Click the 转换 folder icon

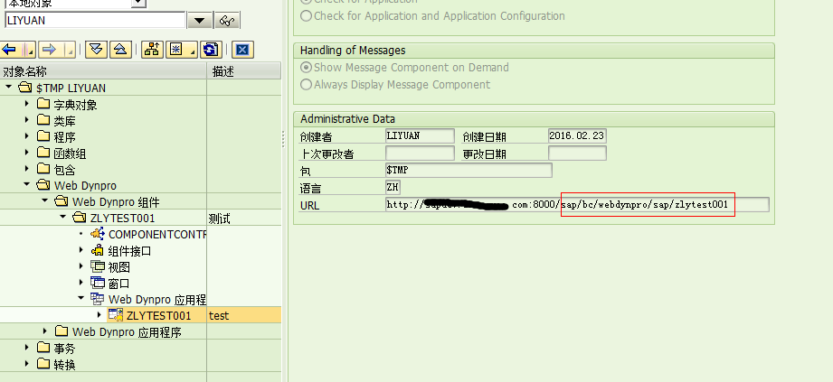pos(43,364)
